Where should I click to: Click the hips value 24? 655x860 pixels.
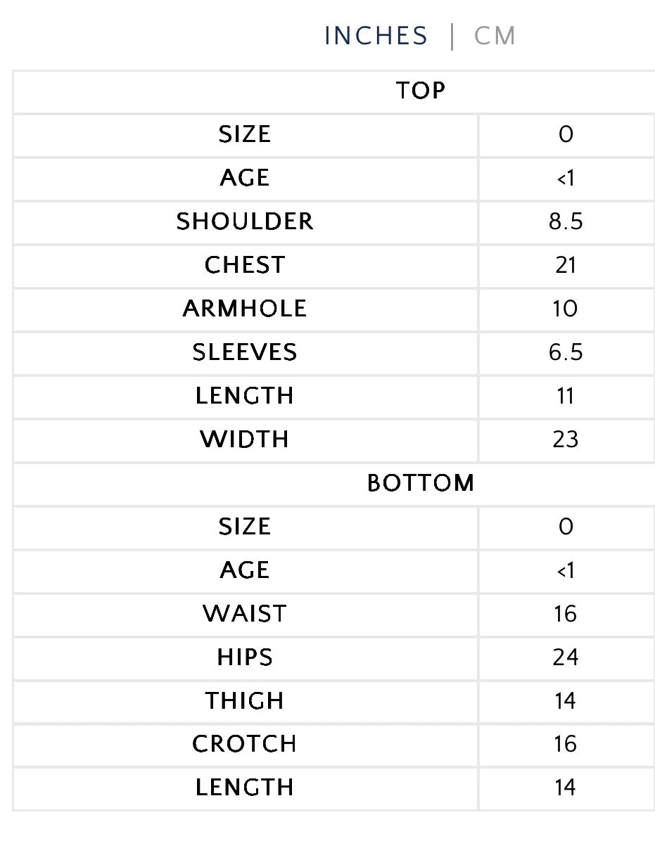point(566,657)
